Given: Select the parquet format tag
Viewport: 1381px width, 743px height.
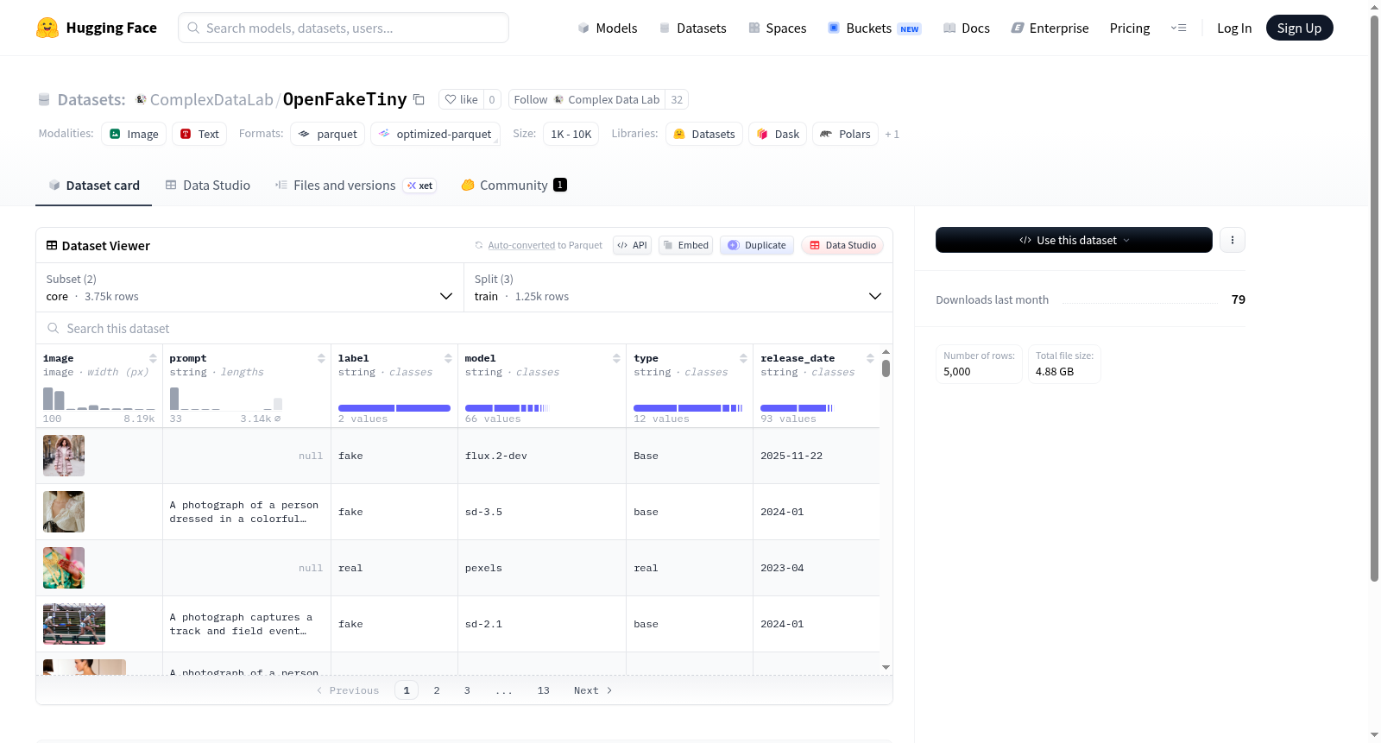Looking at the screenshot, I should (x=328, y=134).
